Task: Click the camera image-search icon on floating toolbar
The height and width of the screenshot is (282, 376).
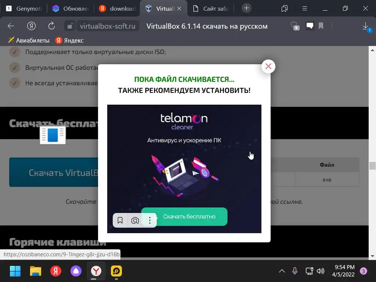Action: point(135,220)
